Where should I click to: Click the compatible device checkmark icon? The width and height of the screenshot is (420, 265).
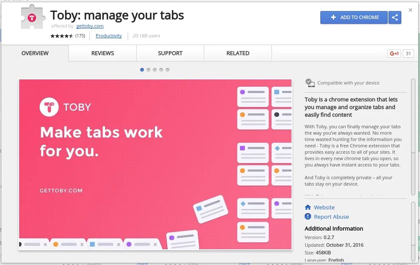(310, 83)
